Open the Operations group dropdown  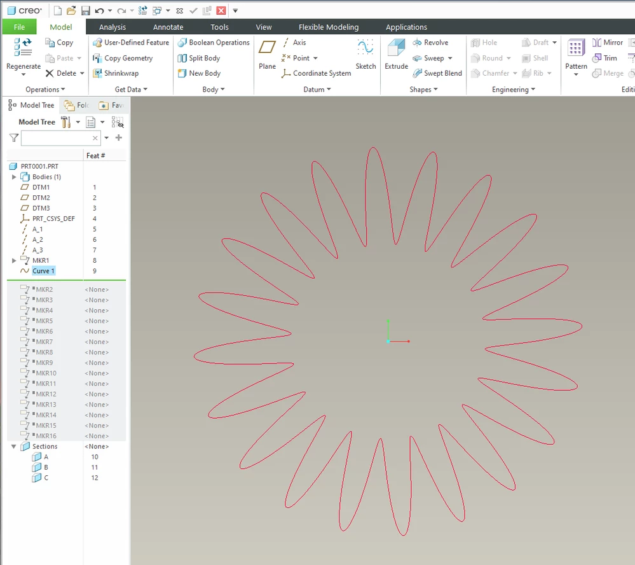pos(45,90)
